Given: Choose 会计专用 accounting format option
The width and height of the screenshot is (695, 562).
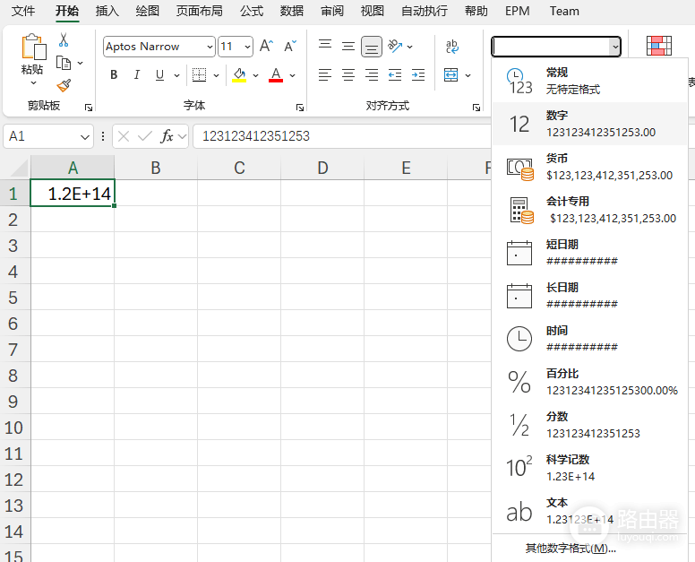Looking at the screenshot, I should (589, 210).
